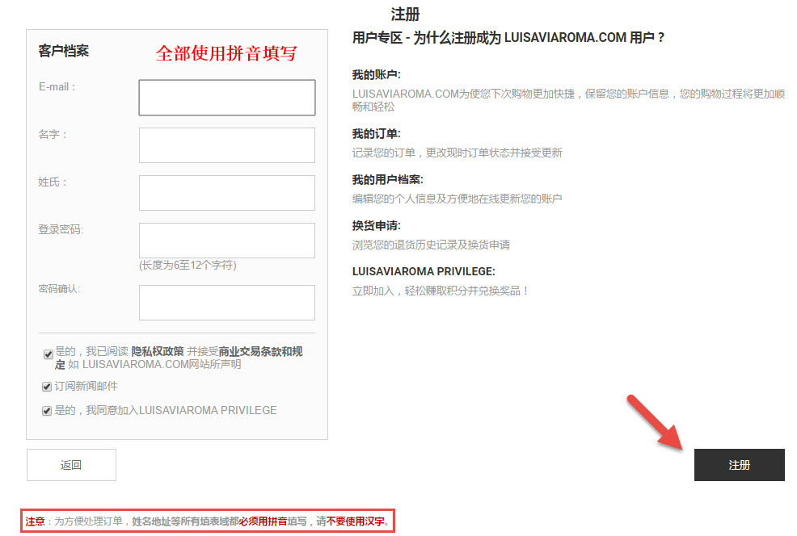This screenshot has height=536, width=797.
Task: Click the password hint (长度为6至12个字符)
Action: point(188,265)
